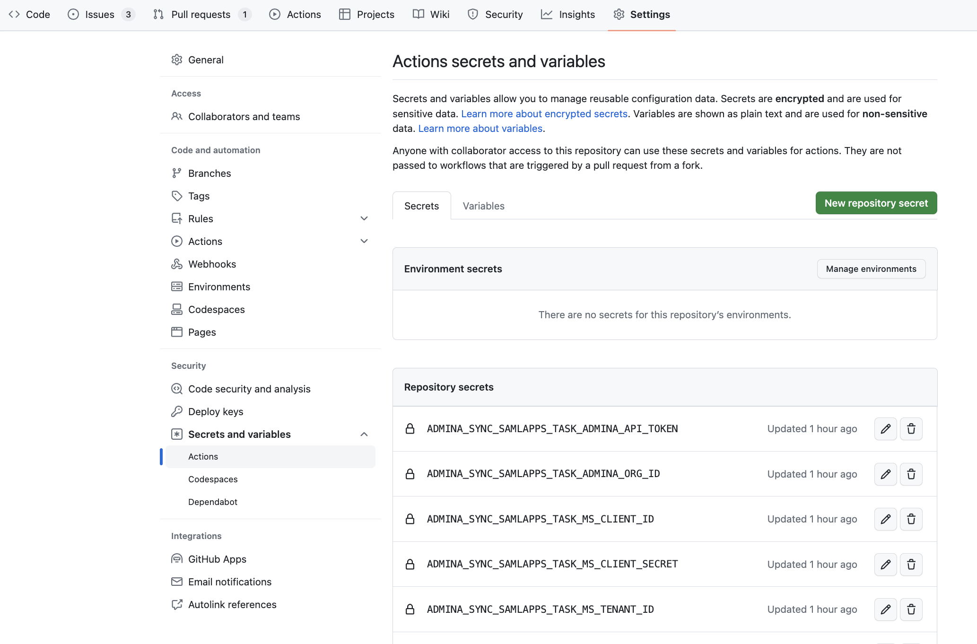Screen dimensions: 977x644
Task: Collapse the Secrets and variables section
Action: pos(364,434)
